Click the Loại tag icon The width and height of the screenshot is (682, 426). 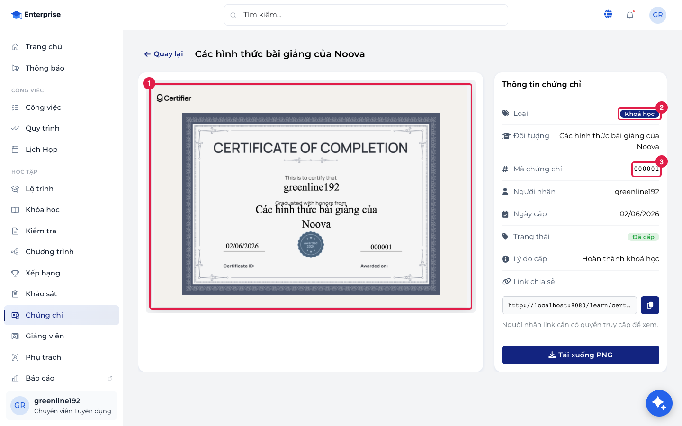tap(505, 114)
